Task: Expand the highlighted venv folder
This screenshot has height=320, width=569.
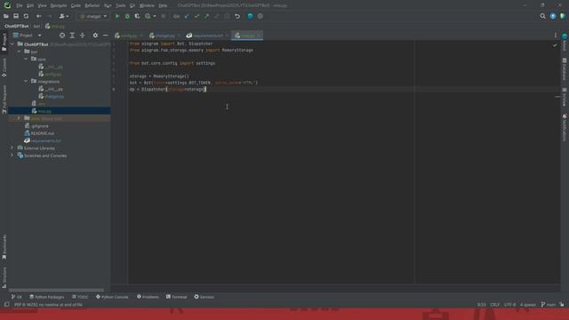Action: click(19, 118)
